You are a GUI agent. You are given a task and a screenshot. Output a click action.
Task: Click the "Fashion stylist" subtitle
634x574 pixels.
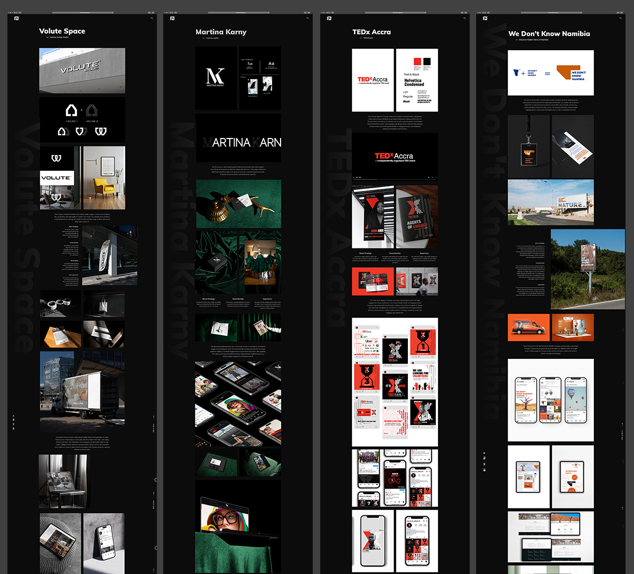[x=212, y=38]
